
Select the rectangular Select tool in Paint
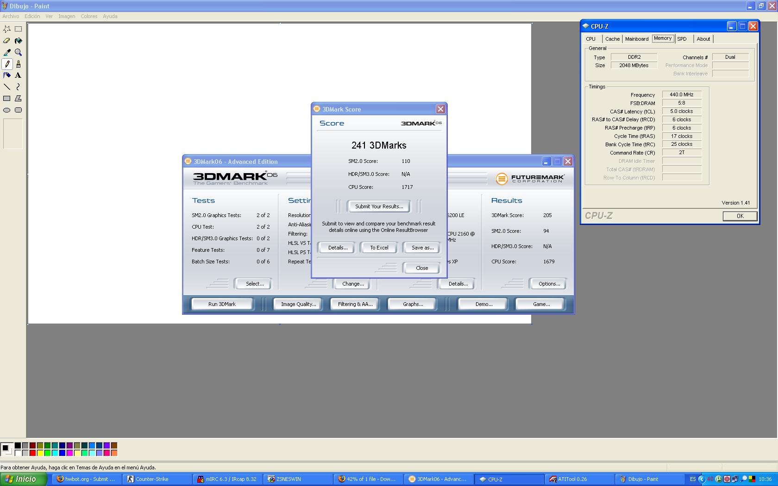19,29
